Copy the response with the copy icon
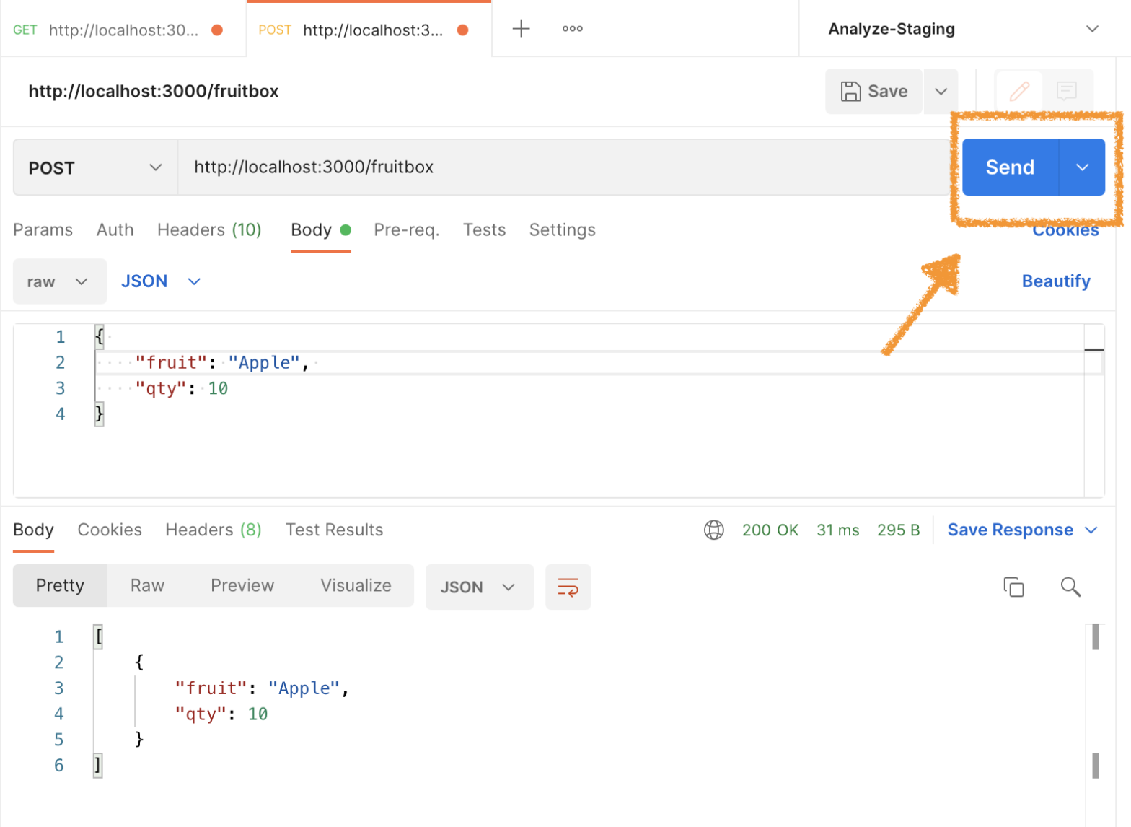 click(1013, 587)
